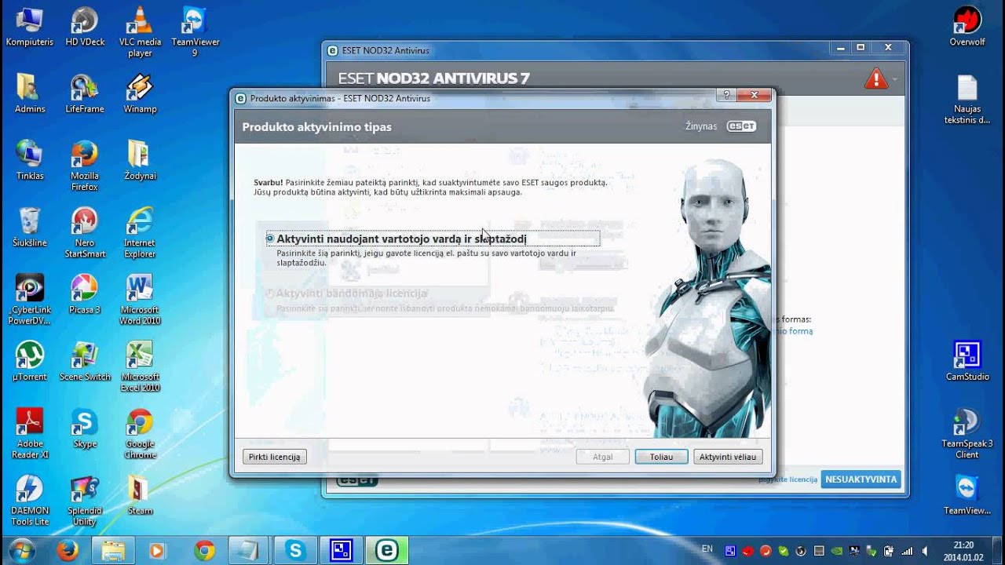
Task: Open HD VDeck desktop icon
Action: tap(85, 27)
